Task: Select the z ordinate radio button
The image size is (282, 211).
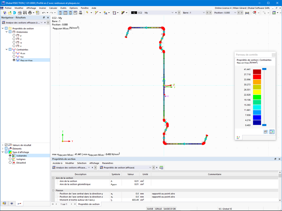Action: tap(14, 39)
